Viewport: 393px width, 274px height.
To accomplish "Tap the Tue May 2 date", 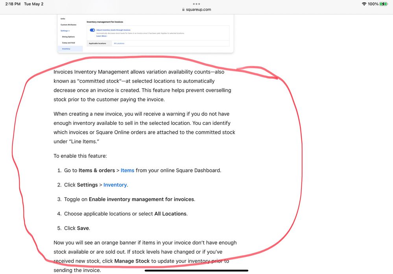I will click(34, 4).
